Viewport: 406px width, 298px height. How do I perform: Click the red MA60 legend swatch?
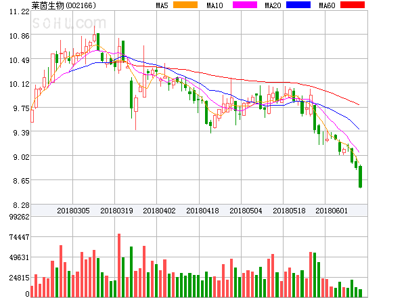pyautogui.click(x=353, y=5)
